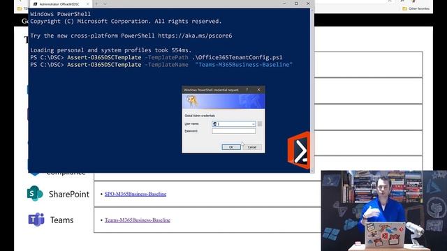Click the "-TemplateName" parameter text
447x251 pixels.
click(166, 65)
